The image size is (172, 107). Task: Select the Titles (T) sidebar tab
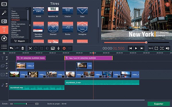point(4,30)
